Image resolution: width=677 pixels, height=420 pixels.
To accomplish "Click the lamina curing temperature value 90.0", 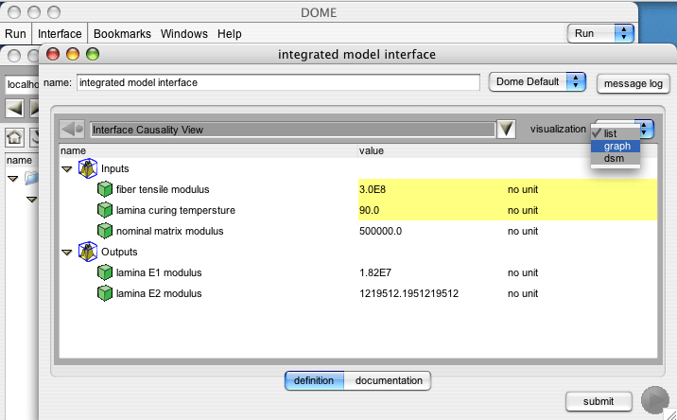I will (369, 210).
